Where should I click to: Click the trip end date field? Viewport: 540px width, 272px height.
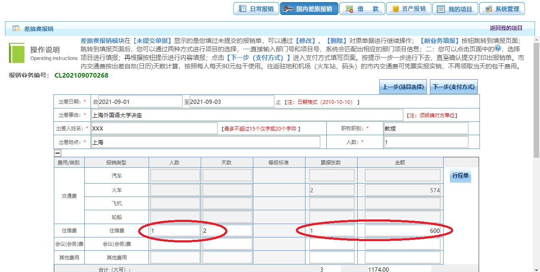click(x=232, y=102)
